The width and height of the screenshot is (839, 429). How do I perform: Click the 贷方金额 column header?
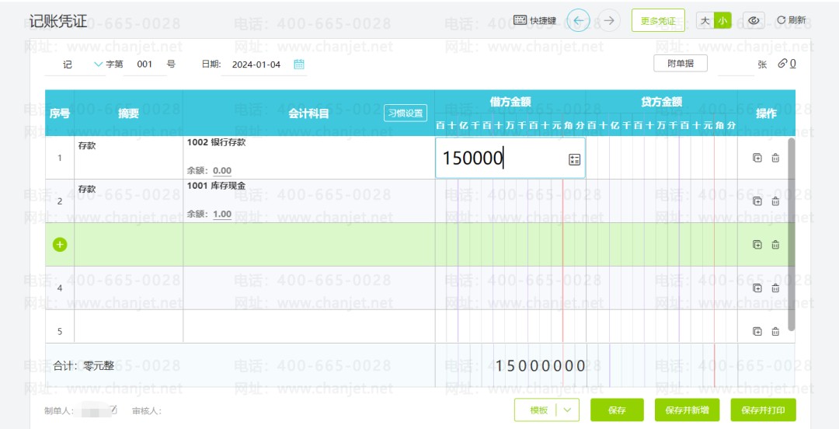click(x=661, y=102)
